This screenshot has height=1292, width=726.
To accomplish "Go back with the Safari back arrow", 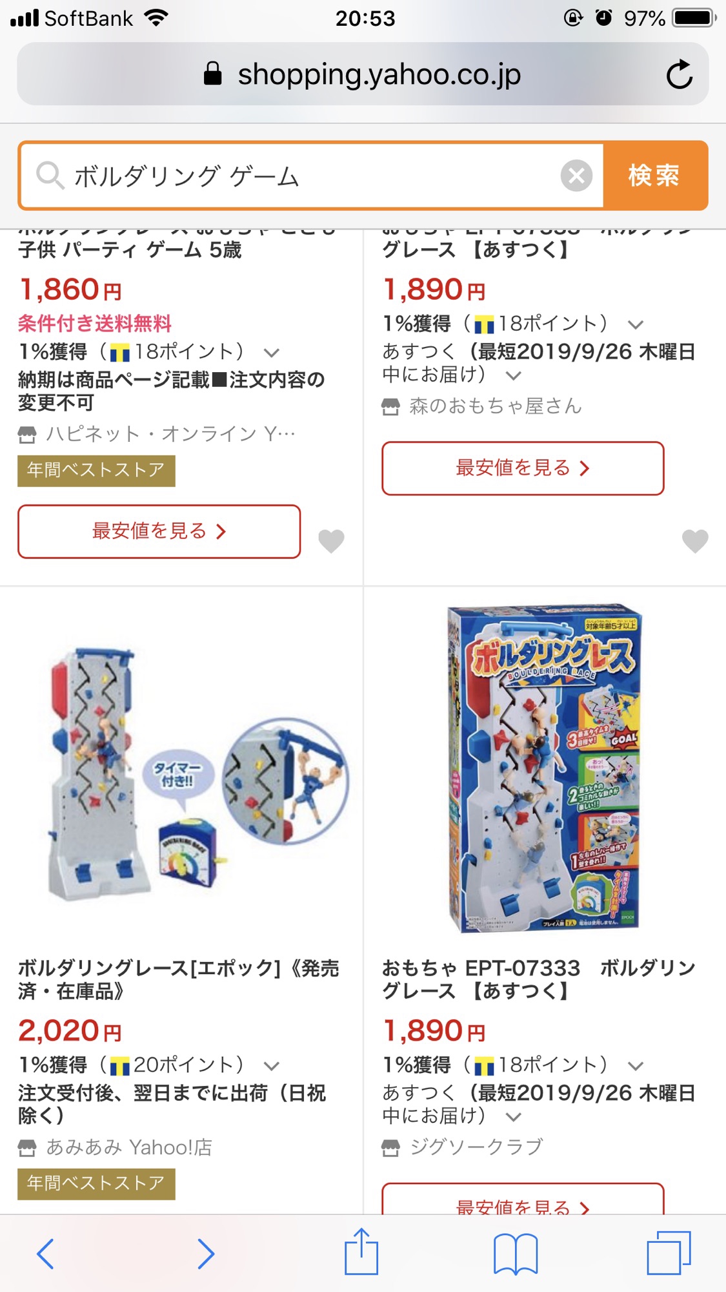I will 45,1254.
